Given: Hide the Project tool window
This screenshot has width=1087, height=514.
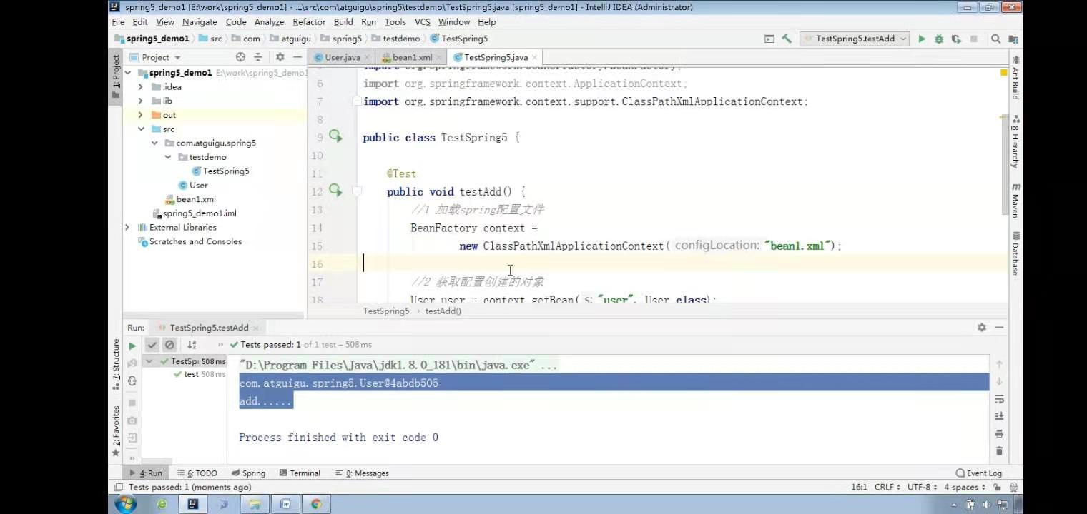Looking at the screenshot, I should pos(297,57).
